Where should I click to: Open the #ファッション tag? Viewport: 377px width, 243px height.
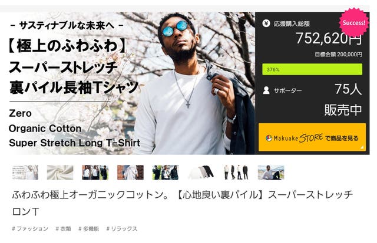(x=30, y=229)
